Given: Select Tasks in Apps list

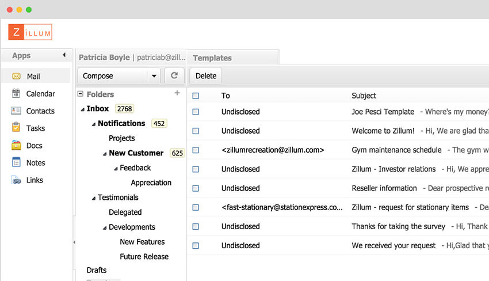Looking at the screenshot, I should pos(36,128).
